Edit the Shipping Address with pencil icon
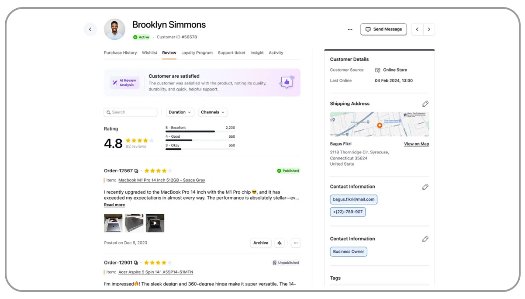 (x=425, y=104)
